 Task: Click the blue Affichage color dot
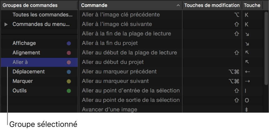pyautogui.click(x=69, y=43)
